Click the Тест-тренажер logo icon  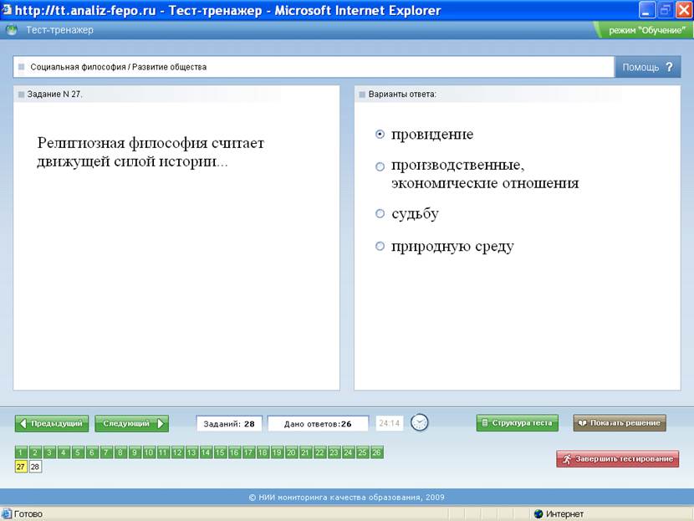[12, 30]
